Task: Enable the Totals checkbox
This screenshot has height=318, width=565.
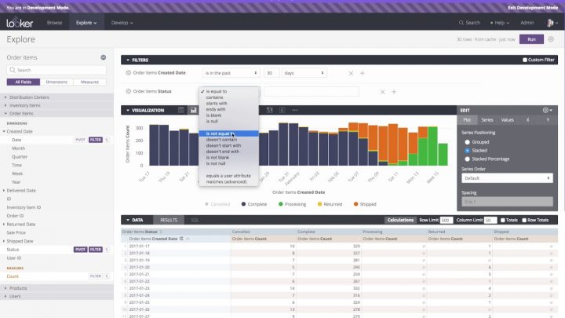Action: 503,220
